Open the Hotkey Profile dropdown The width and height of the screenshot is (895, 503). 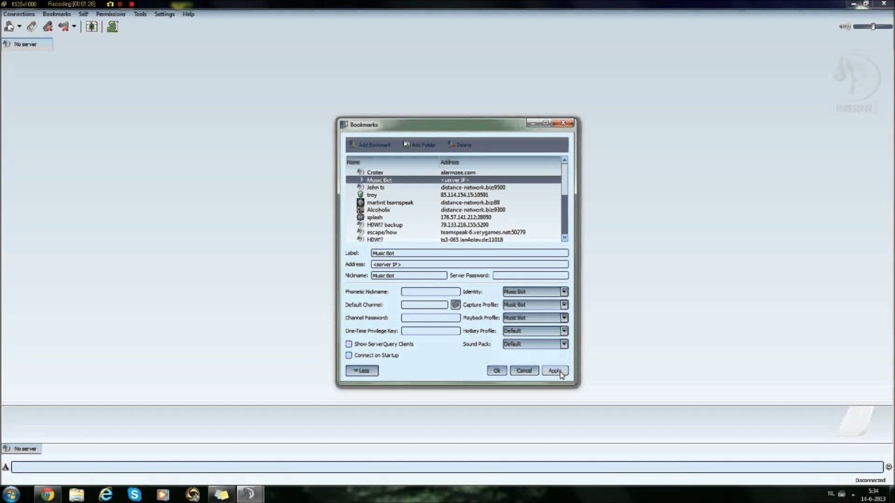535,330
